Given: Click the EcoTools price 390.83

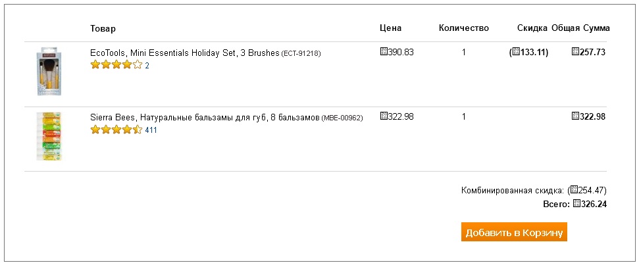Looking at the screenshot, I should (x=397, y=52).
